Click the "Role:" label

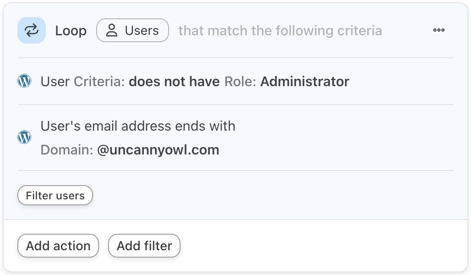point(240,82)
